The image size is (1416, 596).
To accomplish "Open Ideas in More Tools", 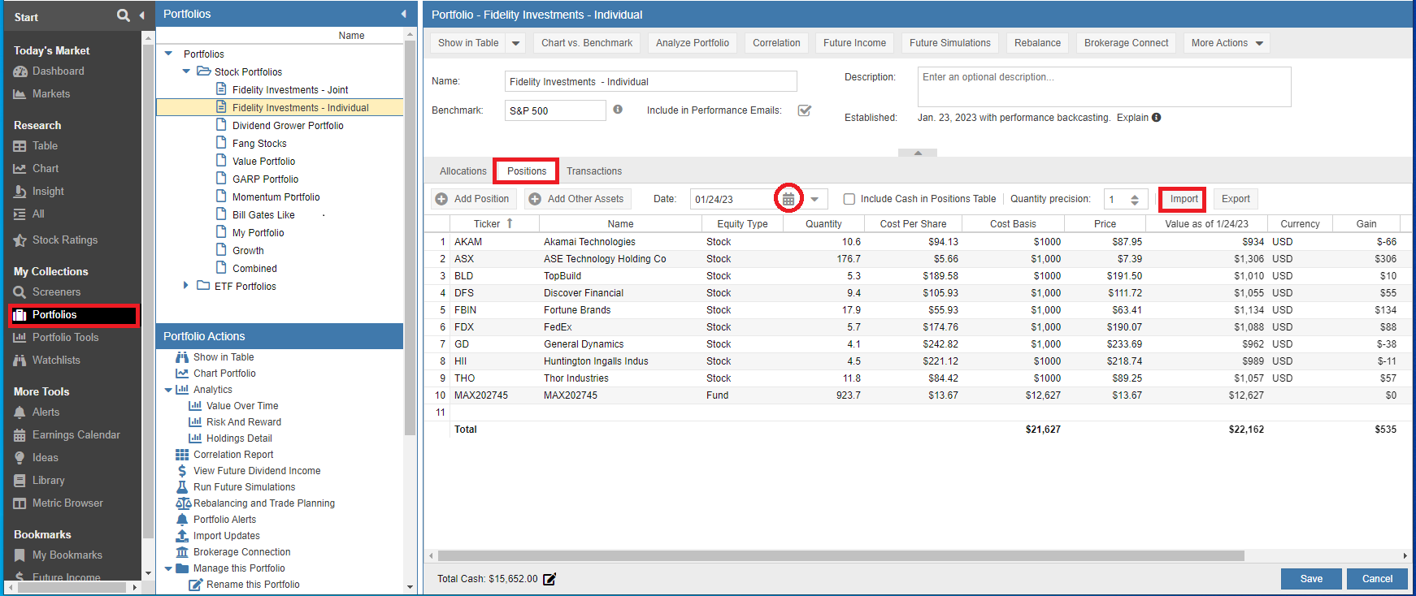I will [x=36, y=458].
